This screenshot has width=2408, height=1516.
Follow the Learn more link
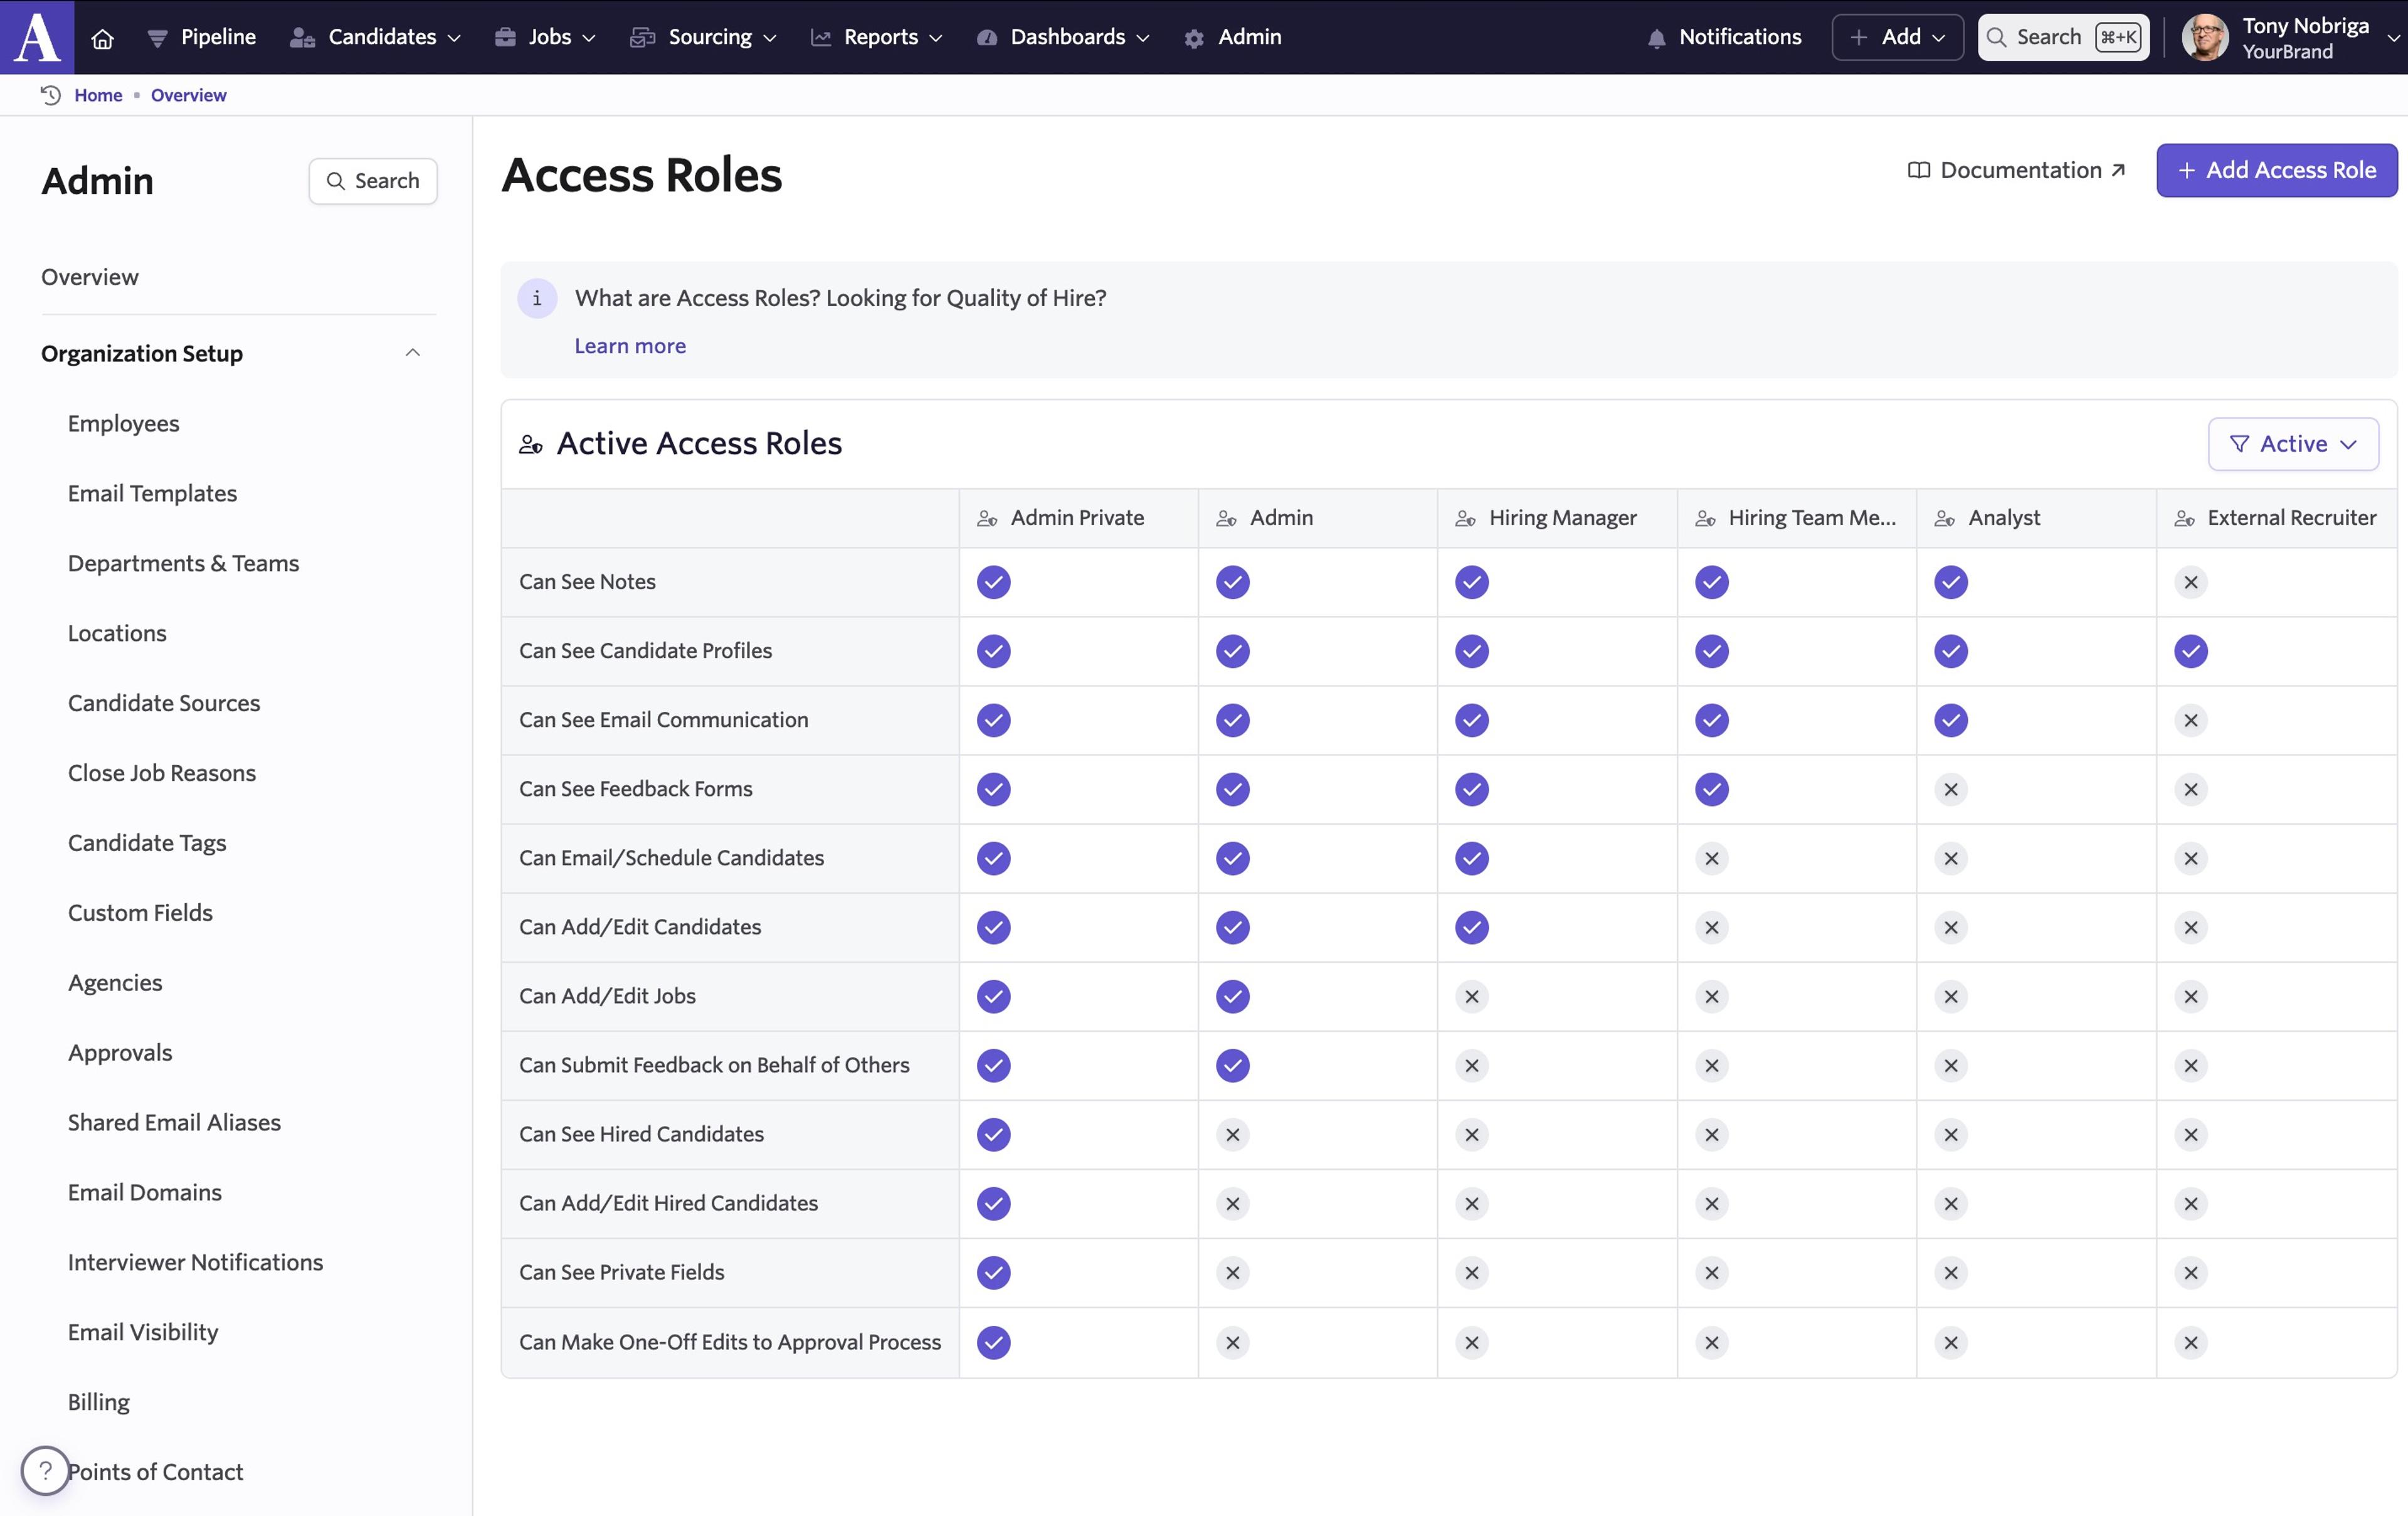click(630, 346)
